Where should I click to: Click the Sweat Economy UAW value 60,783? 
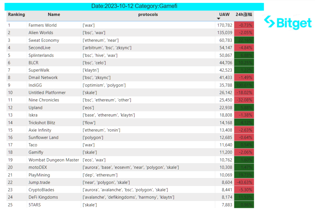pos(225,40)
